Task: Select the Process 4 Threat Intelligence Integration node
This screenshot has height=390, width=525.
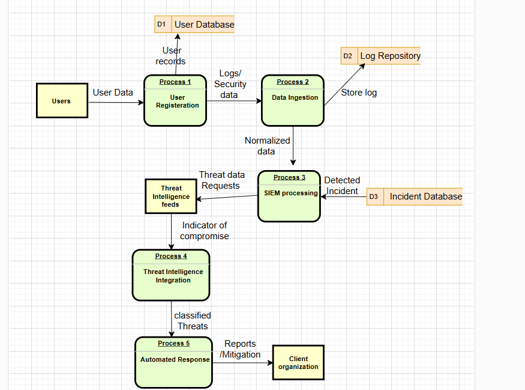Action: click(x=171, y=275)
